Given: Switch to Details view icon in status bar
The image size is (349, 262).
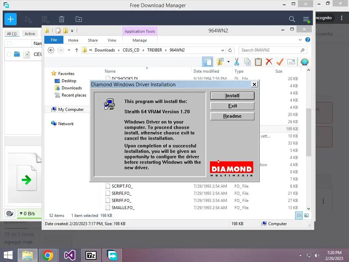Looking at the screenshot, I should click(x=299, y=216).
